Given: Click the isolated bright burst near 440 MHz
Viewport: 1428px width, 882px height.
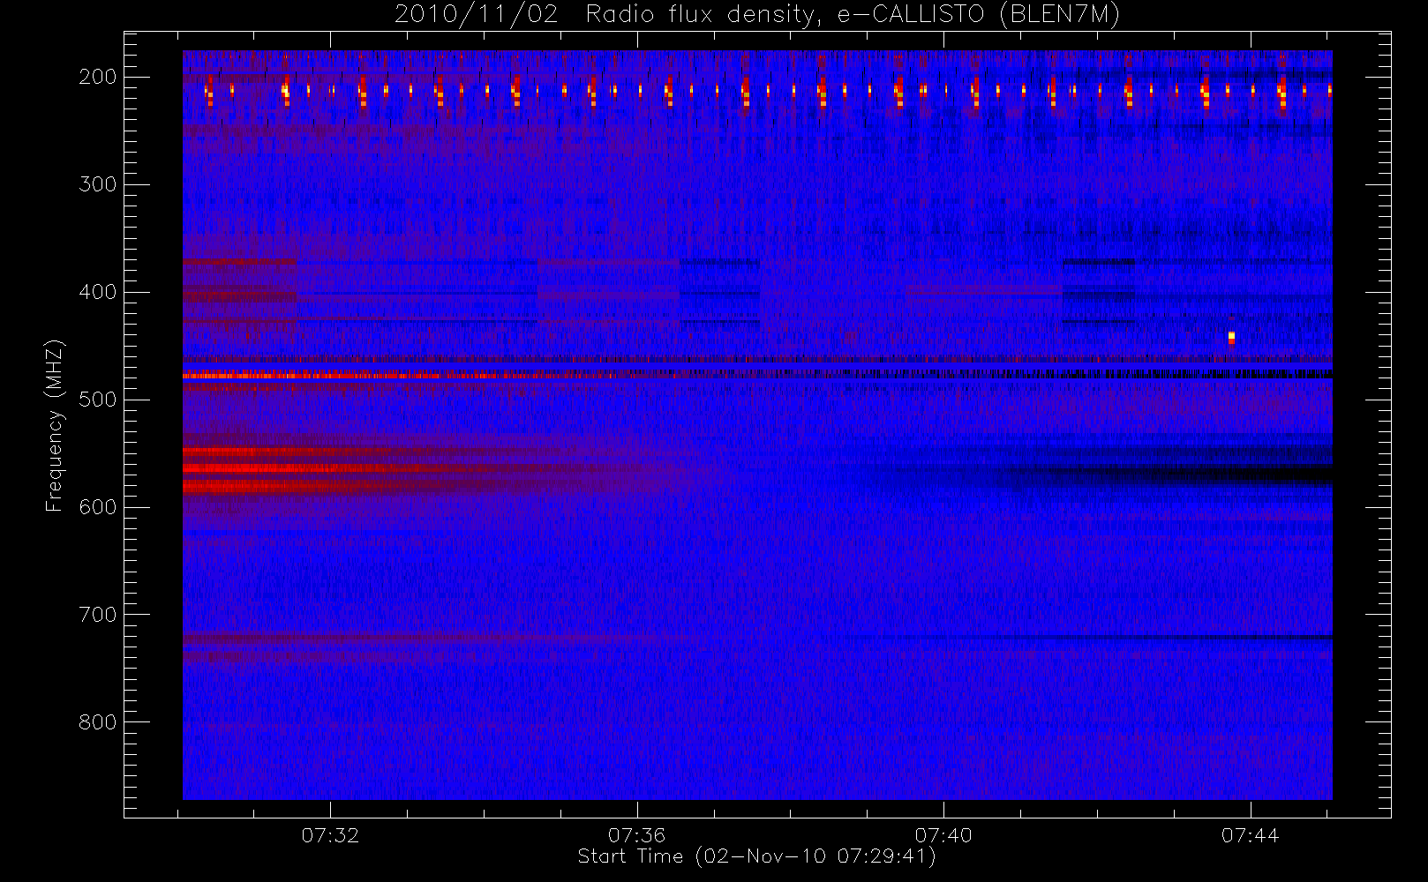Looking at the screenshot, I should [x=1231, y=337].
